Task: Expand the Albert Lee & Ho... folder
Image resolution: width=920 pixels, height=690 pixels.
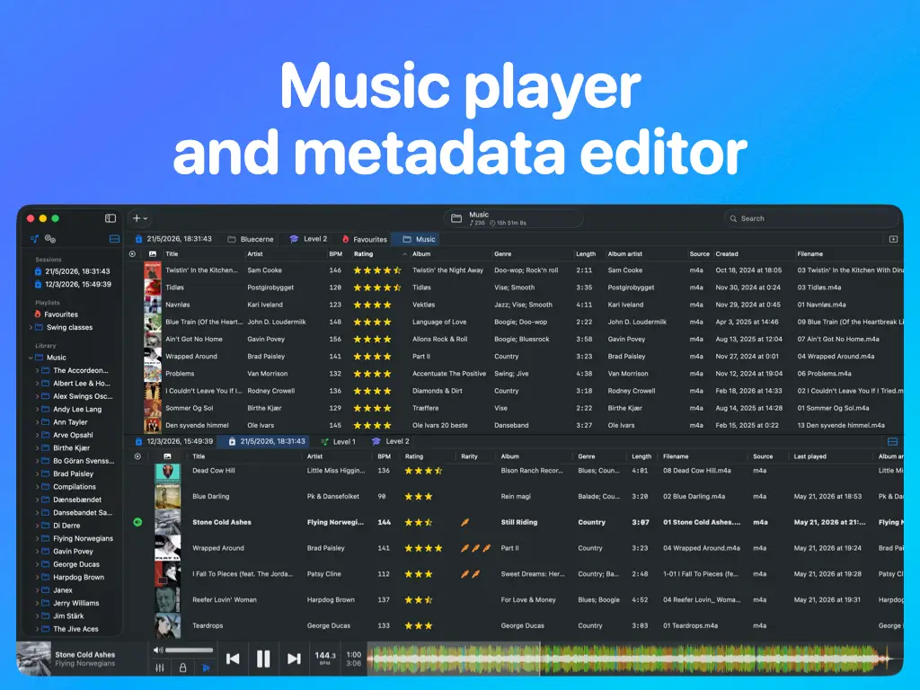Action: pyautogui.click(x=38, y=383)
